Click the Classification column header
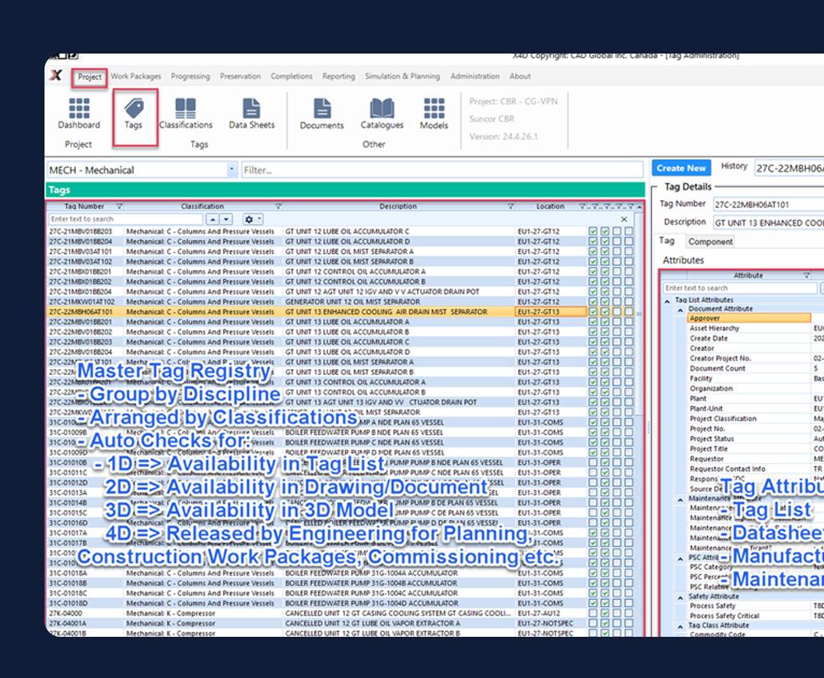 point(203,207)
